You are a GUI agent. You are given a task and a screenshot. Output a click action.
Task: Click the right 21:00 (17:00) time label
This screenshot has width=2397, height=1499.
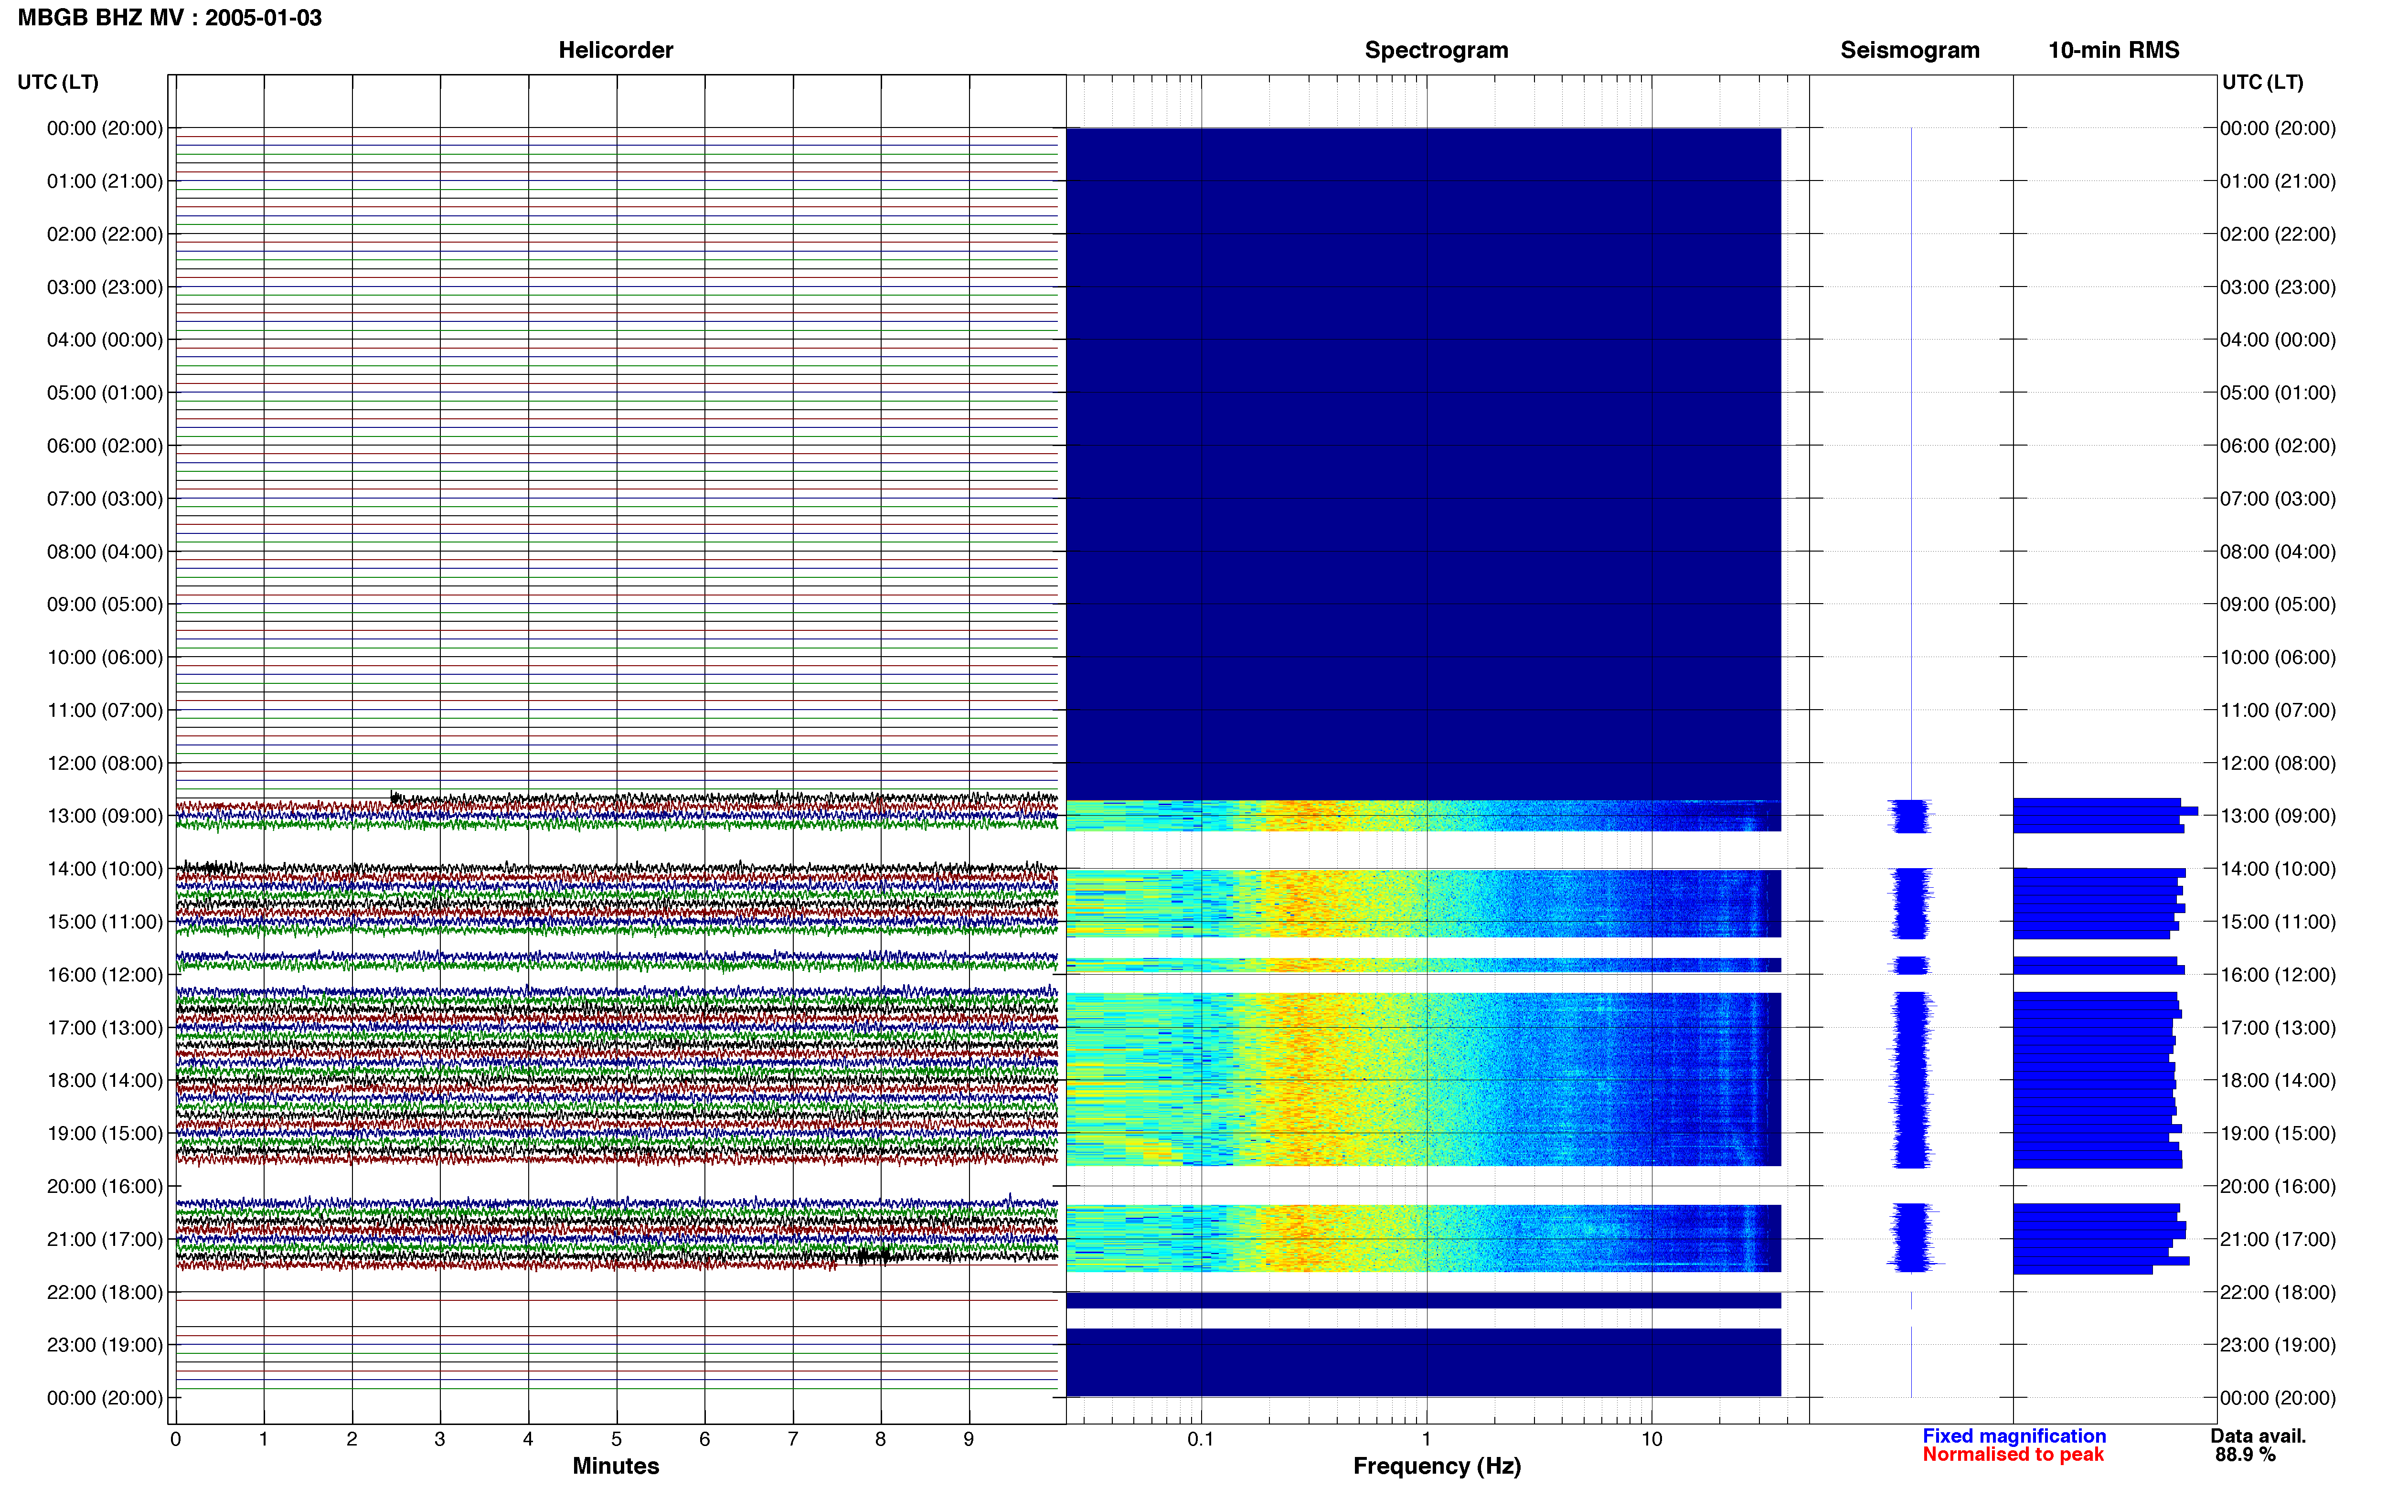pos(2278,1239)
